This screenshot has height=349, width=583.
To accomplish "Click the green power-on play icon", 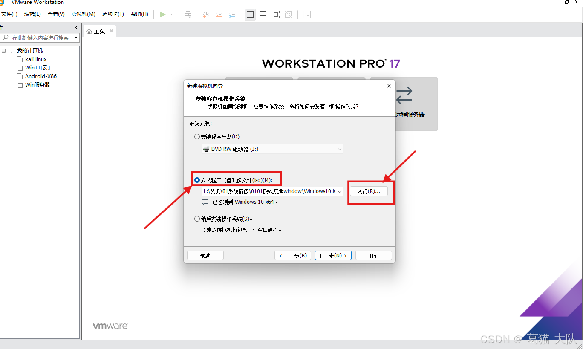I will 162,14.
